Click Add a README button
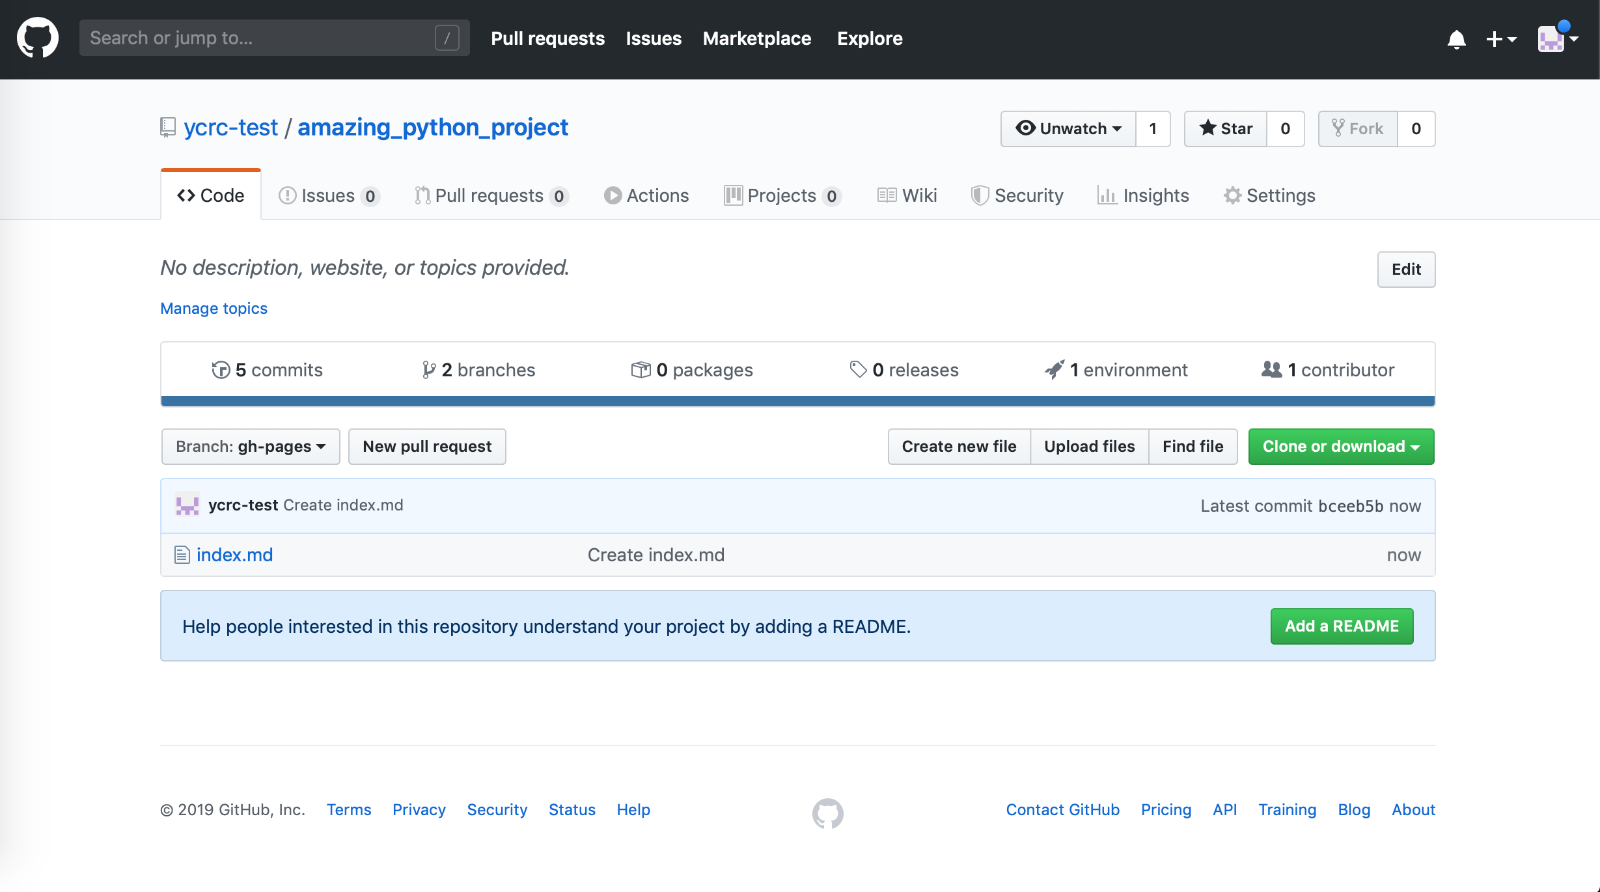 pyautogui.click(x=1342, y=626)
